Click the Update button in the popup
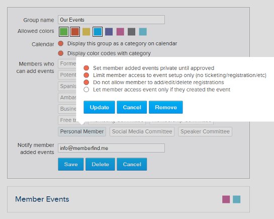This screenshot has height=219, width=274. tap(99, 107)
